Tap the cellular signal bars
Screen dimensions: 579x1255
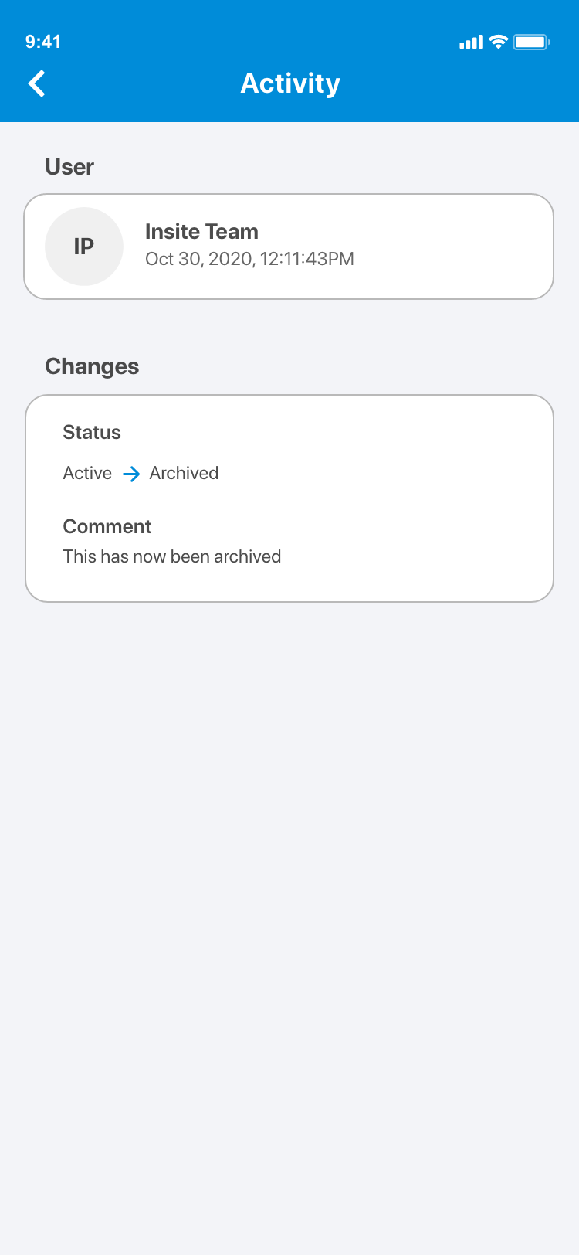[x=471, y=43]
